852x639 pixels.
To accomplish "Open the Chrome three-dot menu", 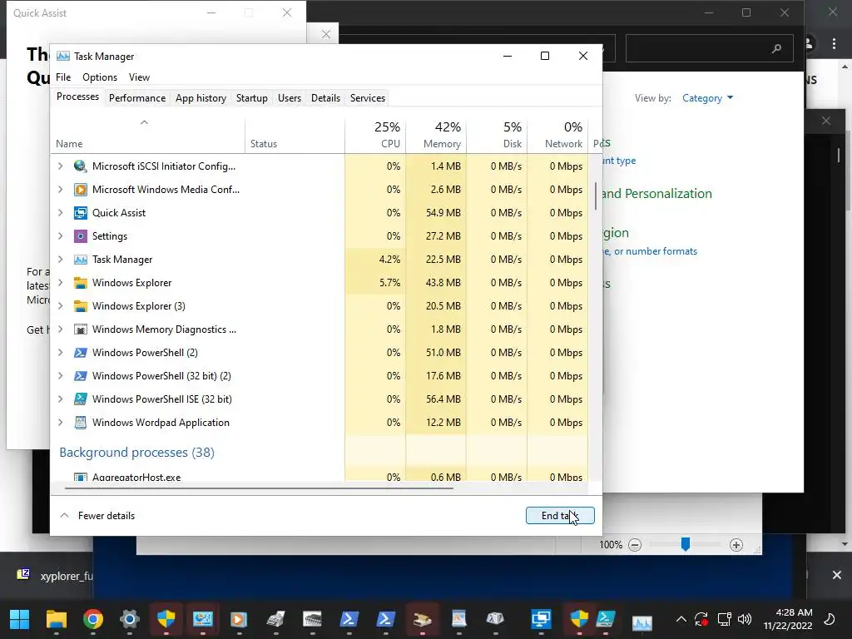I will (x=834, y=44).
